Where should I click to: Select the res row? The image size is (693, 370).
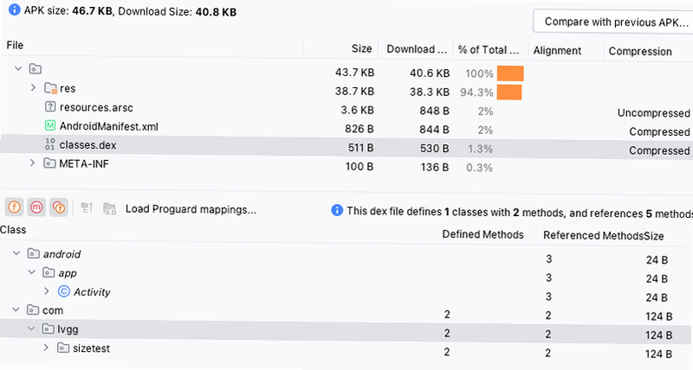click(346, 89)
